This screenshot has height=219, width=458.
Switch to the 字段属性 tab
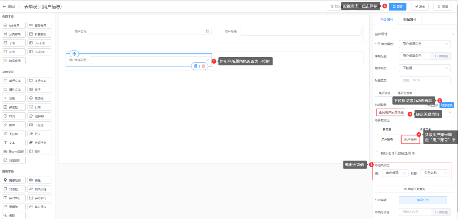[x=386, y=20]
